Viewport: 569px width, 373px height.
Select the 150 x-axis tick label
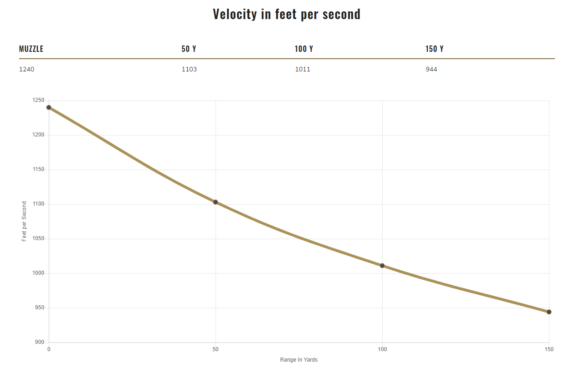pos(549,349)
